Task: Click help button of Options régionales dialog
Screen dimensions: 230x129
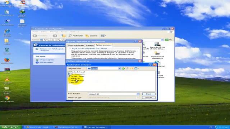Action: (136, 42)
